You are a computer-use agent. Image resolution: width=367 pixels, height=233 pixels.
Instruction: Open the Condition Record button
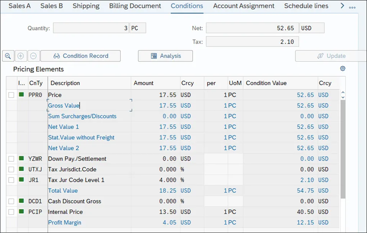(x=80, y=56)
